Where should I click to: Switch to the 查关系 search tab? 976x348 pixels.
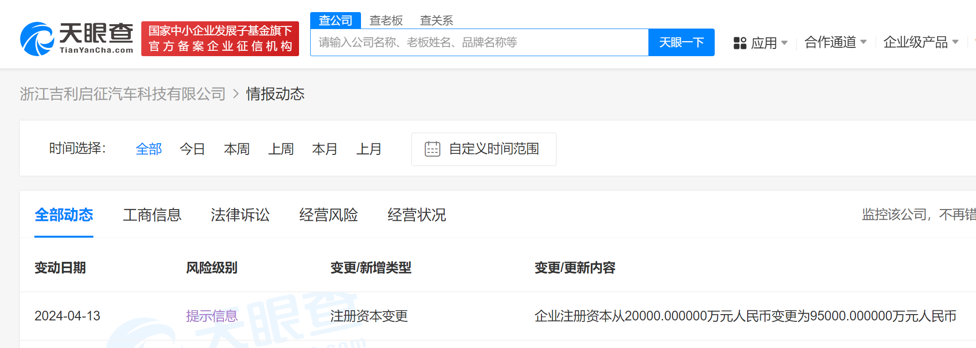coord(436,20)
